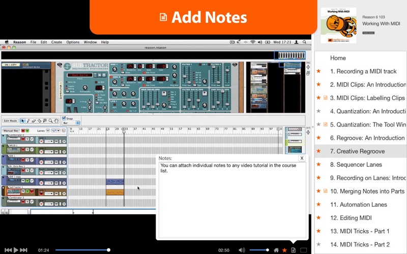Image resolution: width=407 pixels, height=254 pixels.
Task: Adjust the volume slider handle
Action: (x=268, y=250)
